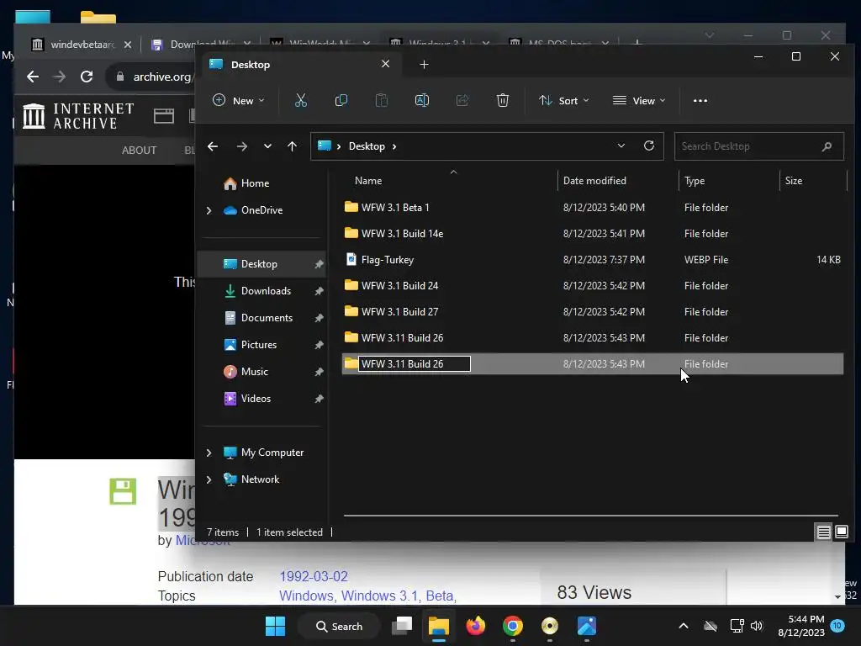Image resolution: width=861 pixels, height=646 pixels.
Task: Click the Internet Archive logo
Action: click(78, 116)
